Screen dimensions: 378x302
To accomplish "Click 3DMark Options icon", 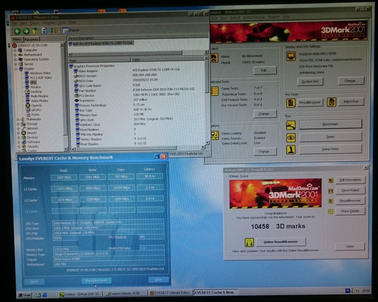I will (x=214, y=136).
